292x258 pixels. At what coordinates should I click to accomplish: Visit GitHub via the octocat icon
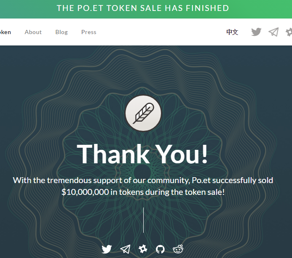click(x=160, y=249)
